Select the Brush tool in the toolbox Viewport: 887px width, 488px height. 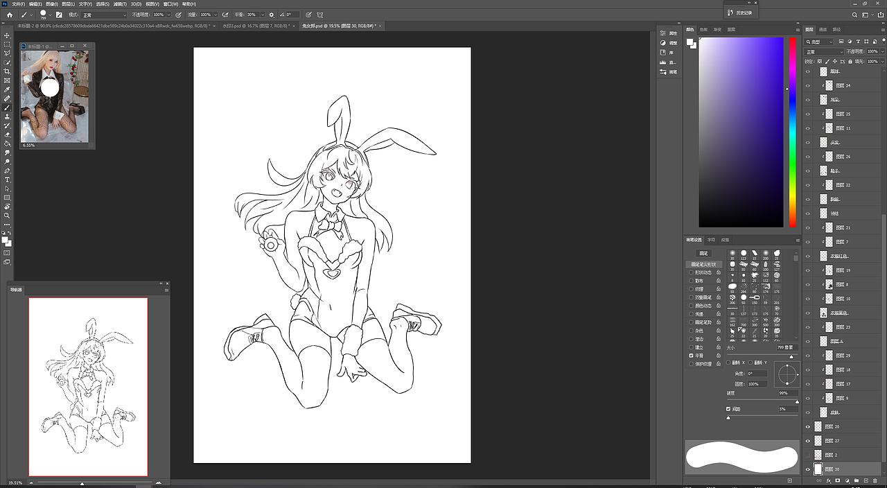click(7, 107)
